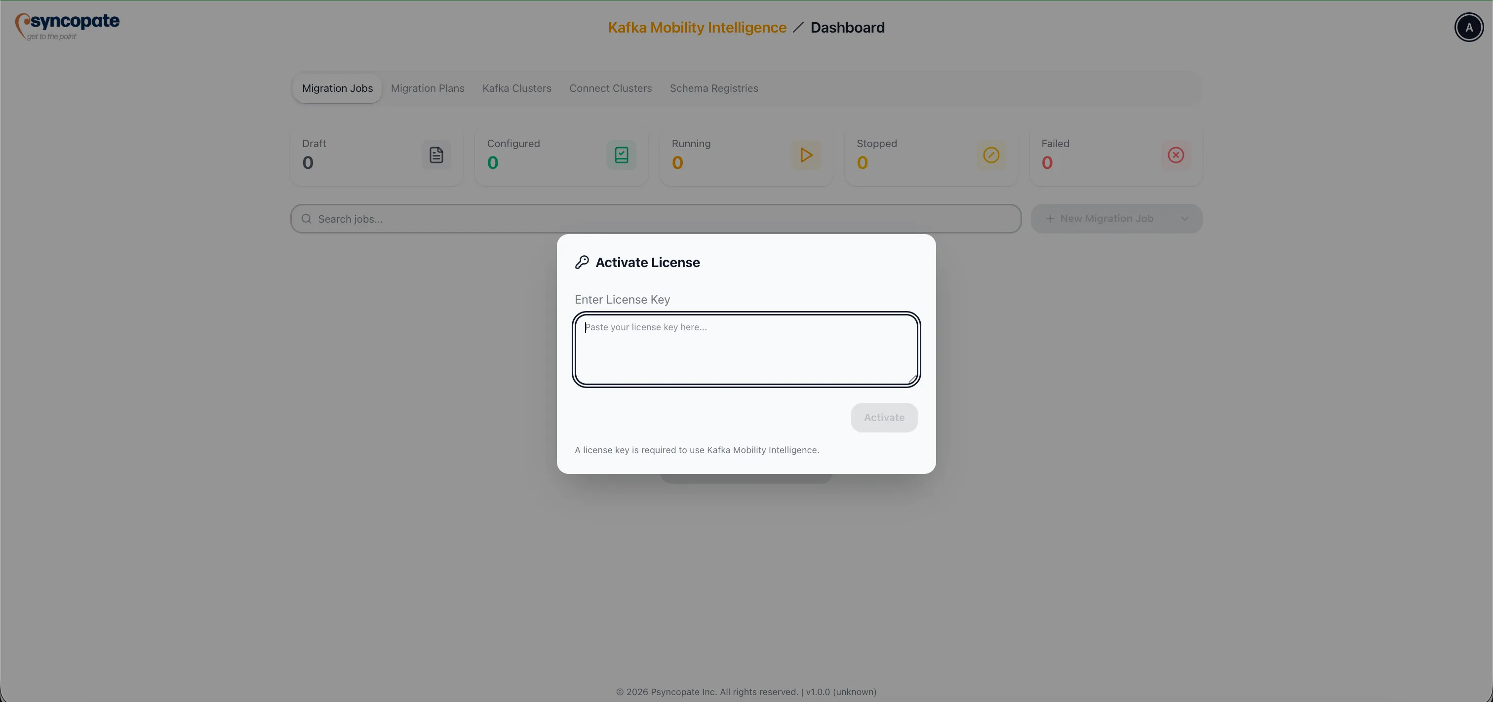Click the Draft status document icon
This screenshot has width=1493, height=702.
click(436, 155)
